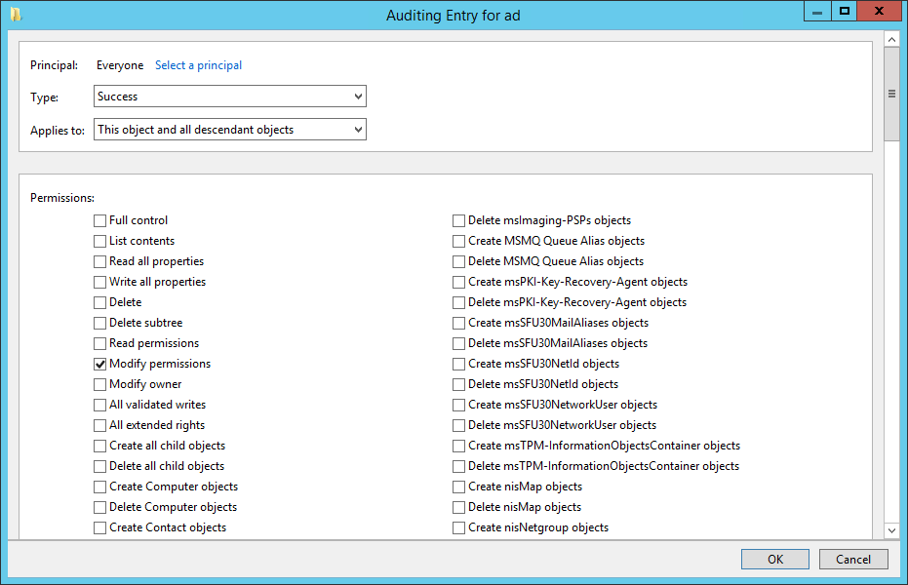Click Select a principal link
Image resolution: width=908 pixels, height=585 pixels.
pos(198,65)
